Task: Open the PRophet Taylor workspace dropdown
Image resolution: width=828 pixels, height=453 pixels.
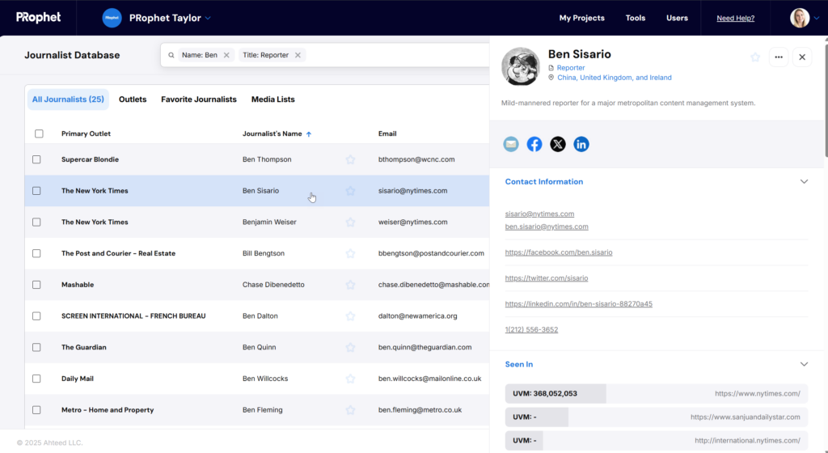Action: click(208, 18)
